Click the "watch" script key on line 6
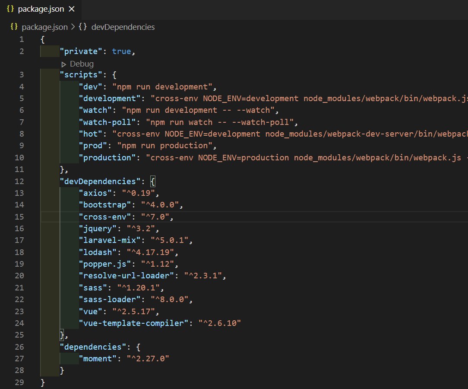Image resolution: width=468 pixels, height=389 pixels. tap(95, 110)
